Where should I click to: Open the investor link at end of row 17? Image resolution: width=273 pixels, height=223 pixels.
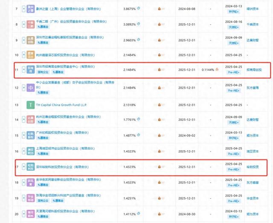[253, 167]
